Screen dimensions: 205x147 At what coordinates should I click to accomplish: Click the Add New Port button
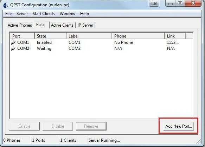179,126
